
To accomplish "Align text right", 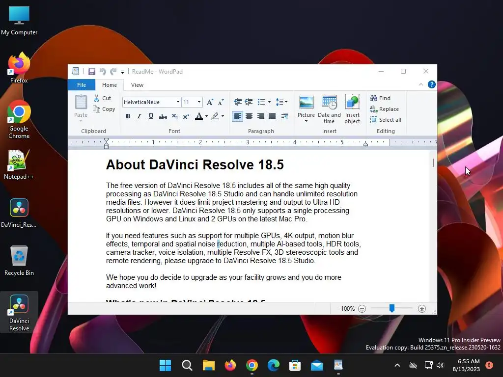I will (260, 116).
